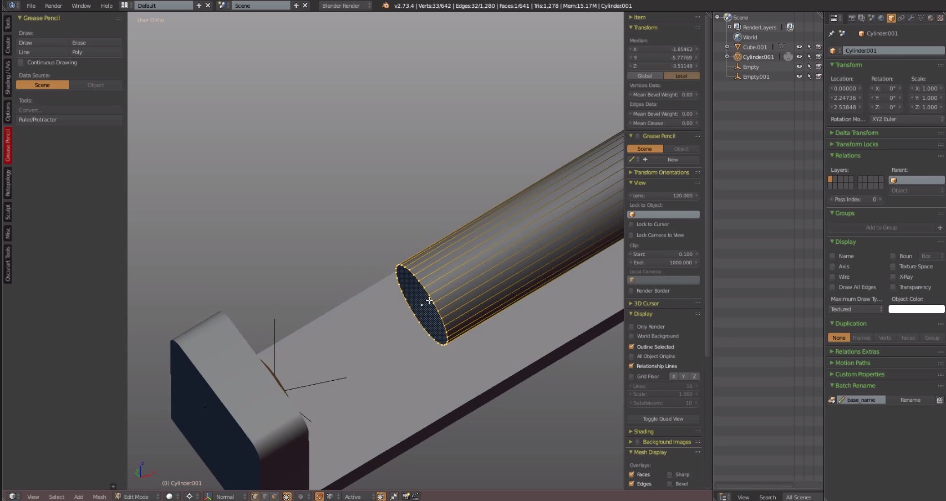
Task: Open the Render properties tab icon
Action: pyautogui.click(x=852, y=18)
